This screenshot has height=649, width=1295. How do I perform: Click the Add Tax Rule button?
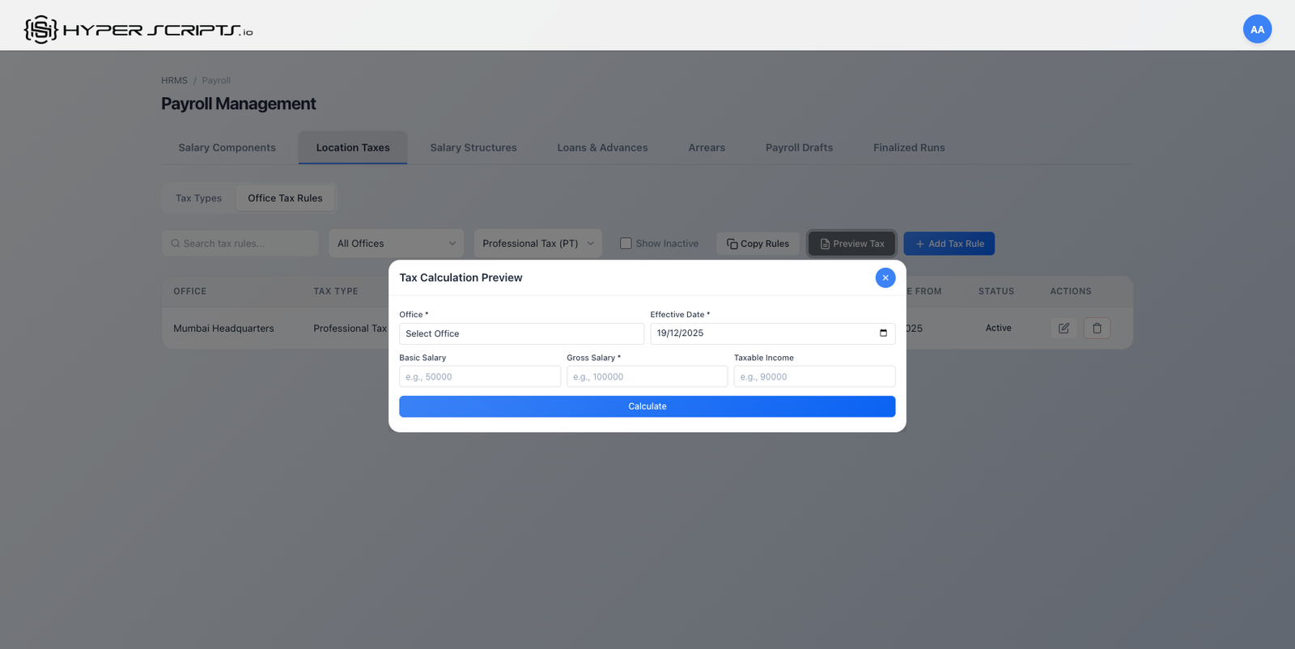coord(949,244)
